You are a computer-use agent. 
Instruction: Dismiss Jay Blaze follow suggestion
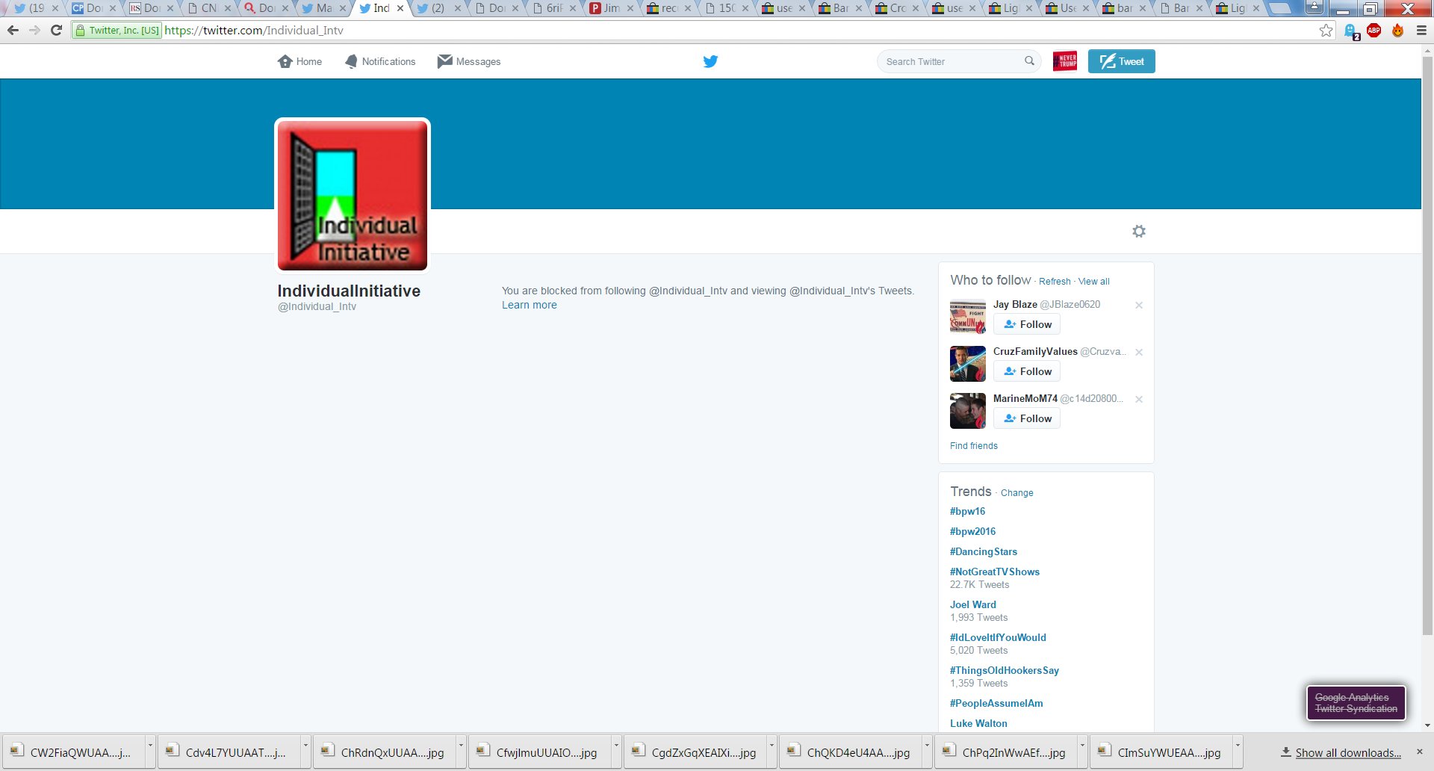coord(1139,305)
